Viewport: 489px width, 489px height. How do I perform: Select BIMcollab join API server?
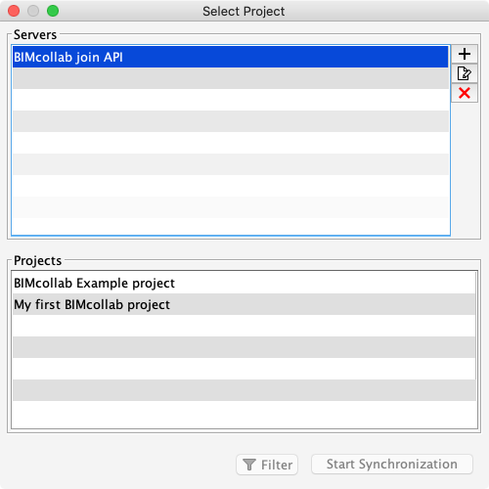click(x=231, y=57)
